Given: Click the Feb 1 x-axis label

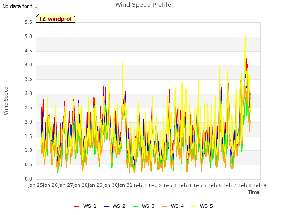Looking at the screenshot, I should click(140, 185).
